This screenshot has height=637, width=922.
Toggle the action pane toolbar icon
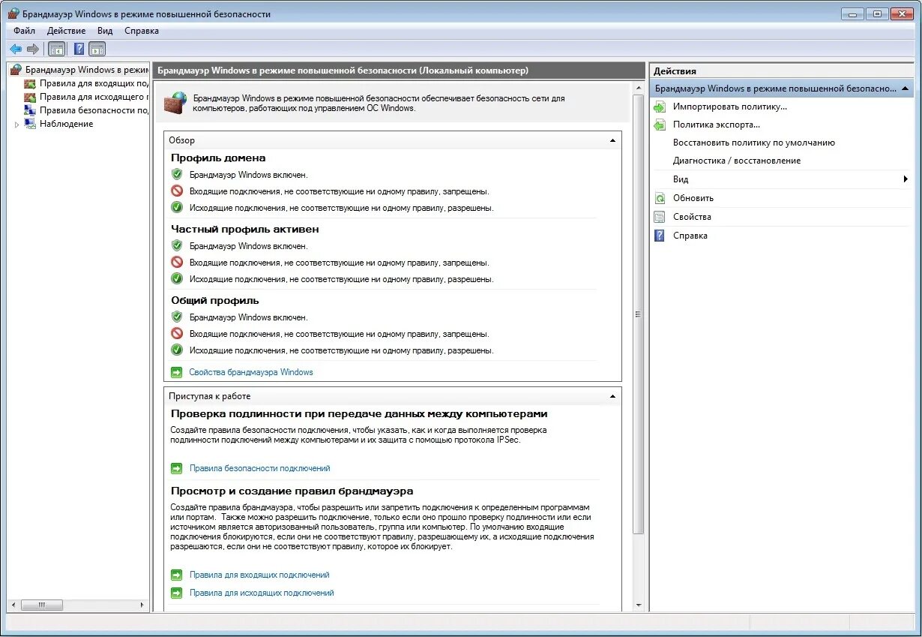click(97, 50)
